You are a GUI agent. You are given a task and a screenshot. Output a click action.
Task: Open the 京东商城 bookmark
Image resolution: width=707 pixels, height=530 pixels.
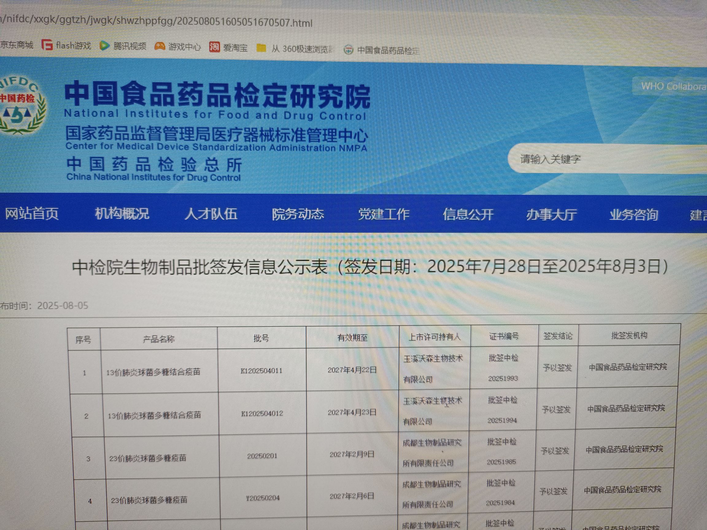[17, 45]
